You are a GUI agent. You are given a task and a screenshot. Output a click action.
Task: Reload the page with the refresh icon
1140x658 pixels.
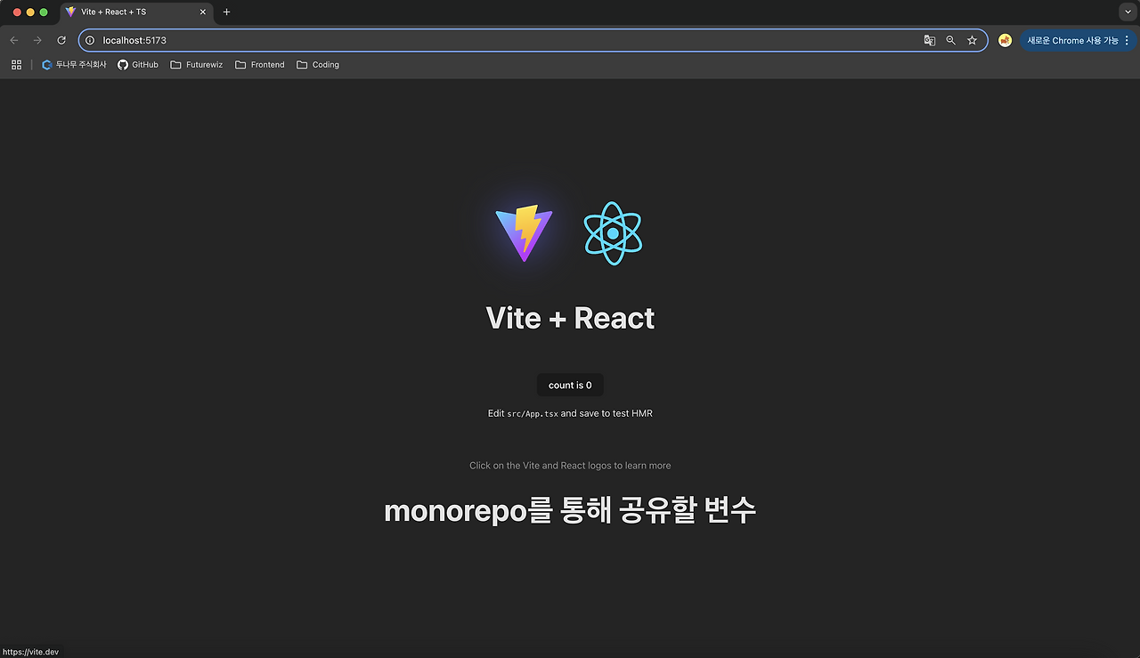click(61, 40)
